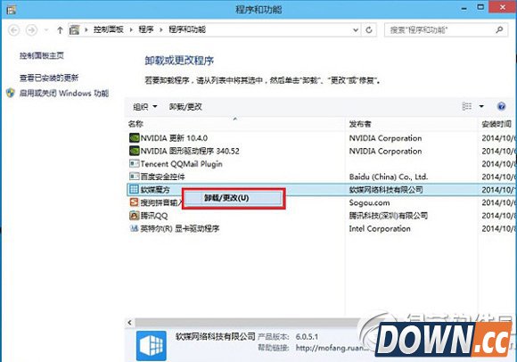Viewport: 517px width, 362px height.
Task: Sort by 名称 column header
Action: coord(135,124)
